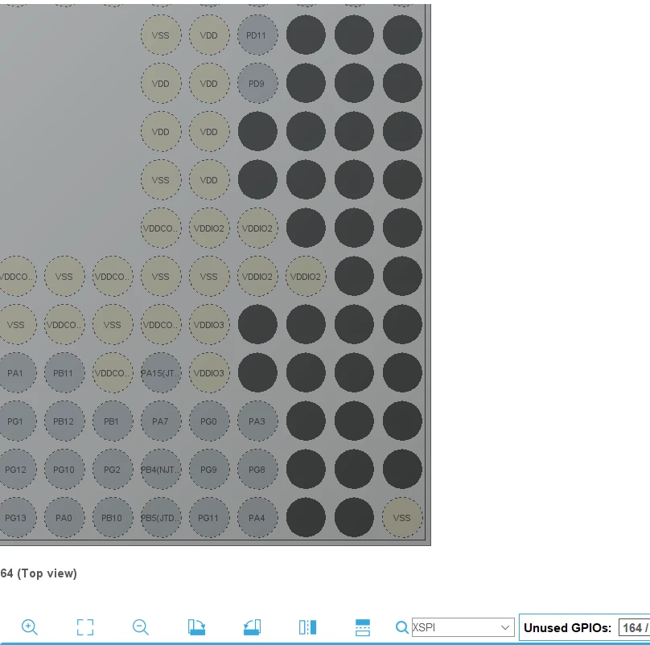
Task: Select pin PA3
Action: coord(257,421)
